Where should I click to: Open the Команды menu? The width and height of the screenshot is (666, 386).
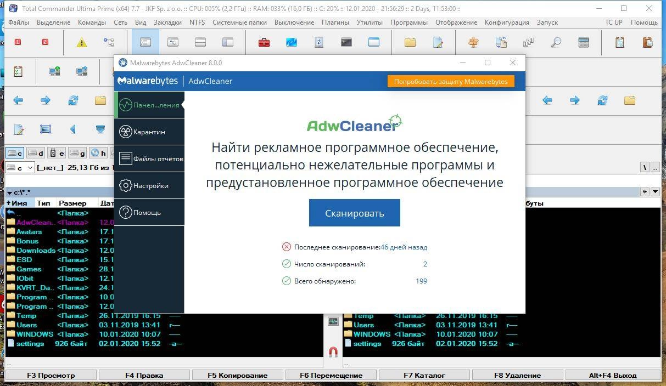coord(92,22)
